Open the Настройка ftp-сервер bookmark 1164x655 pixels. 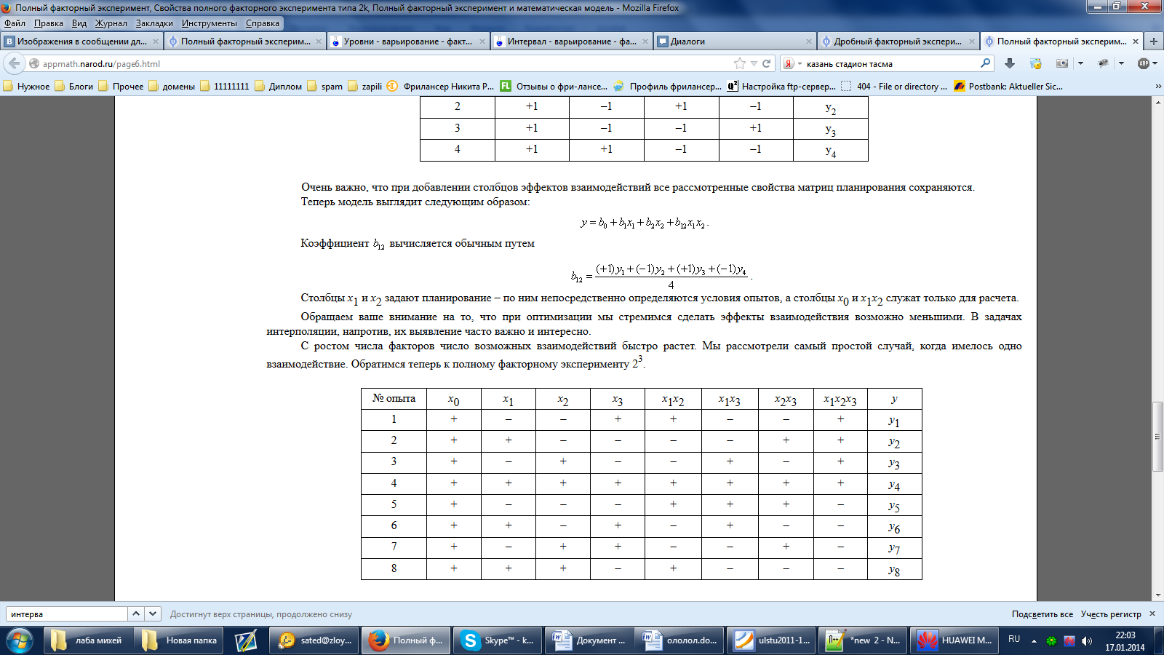782,86
